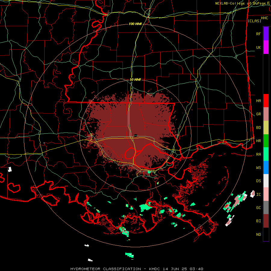
Task: Click the HYDROMETEOR CLASSIFICATION title text
Action: pyautogui.click(x=106, y=269)
